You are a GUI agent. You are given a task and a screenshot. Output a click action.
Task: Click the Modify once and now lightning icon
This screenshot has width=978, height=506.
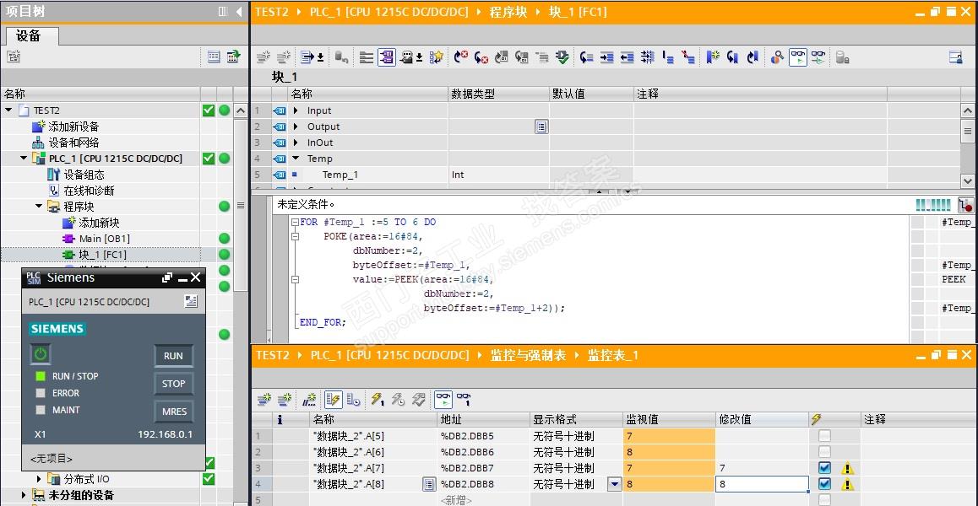[x=378, y=399]
